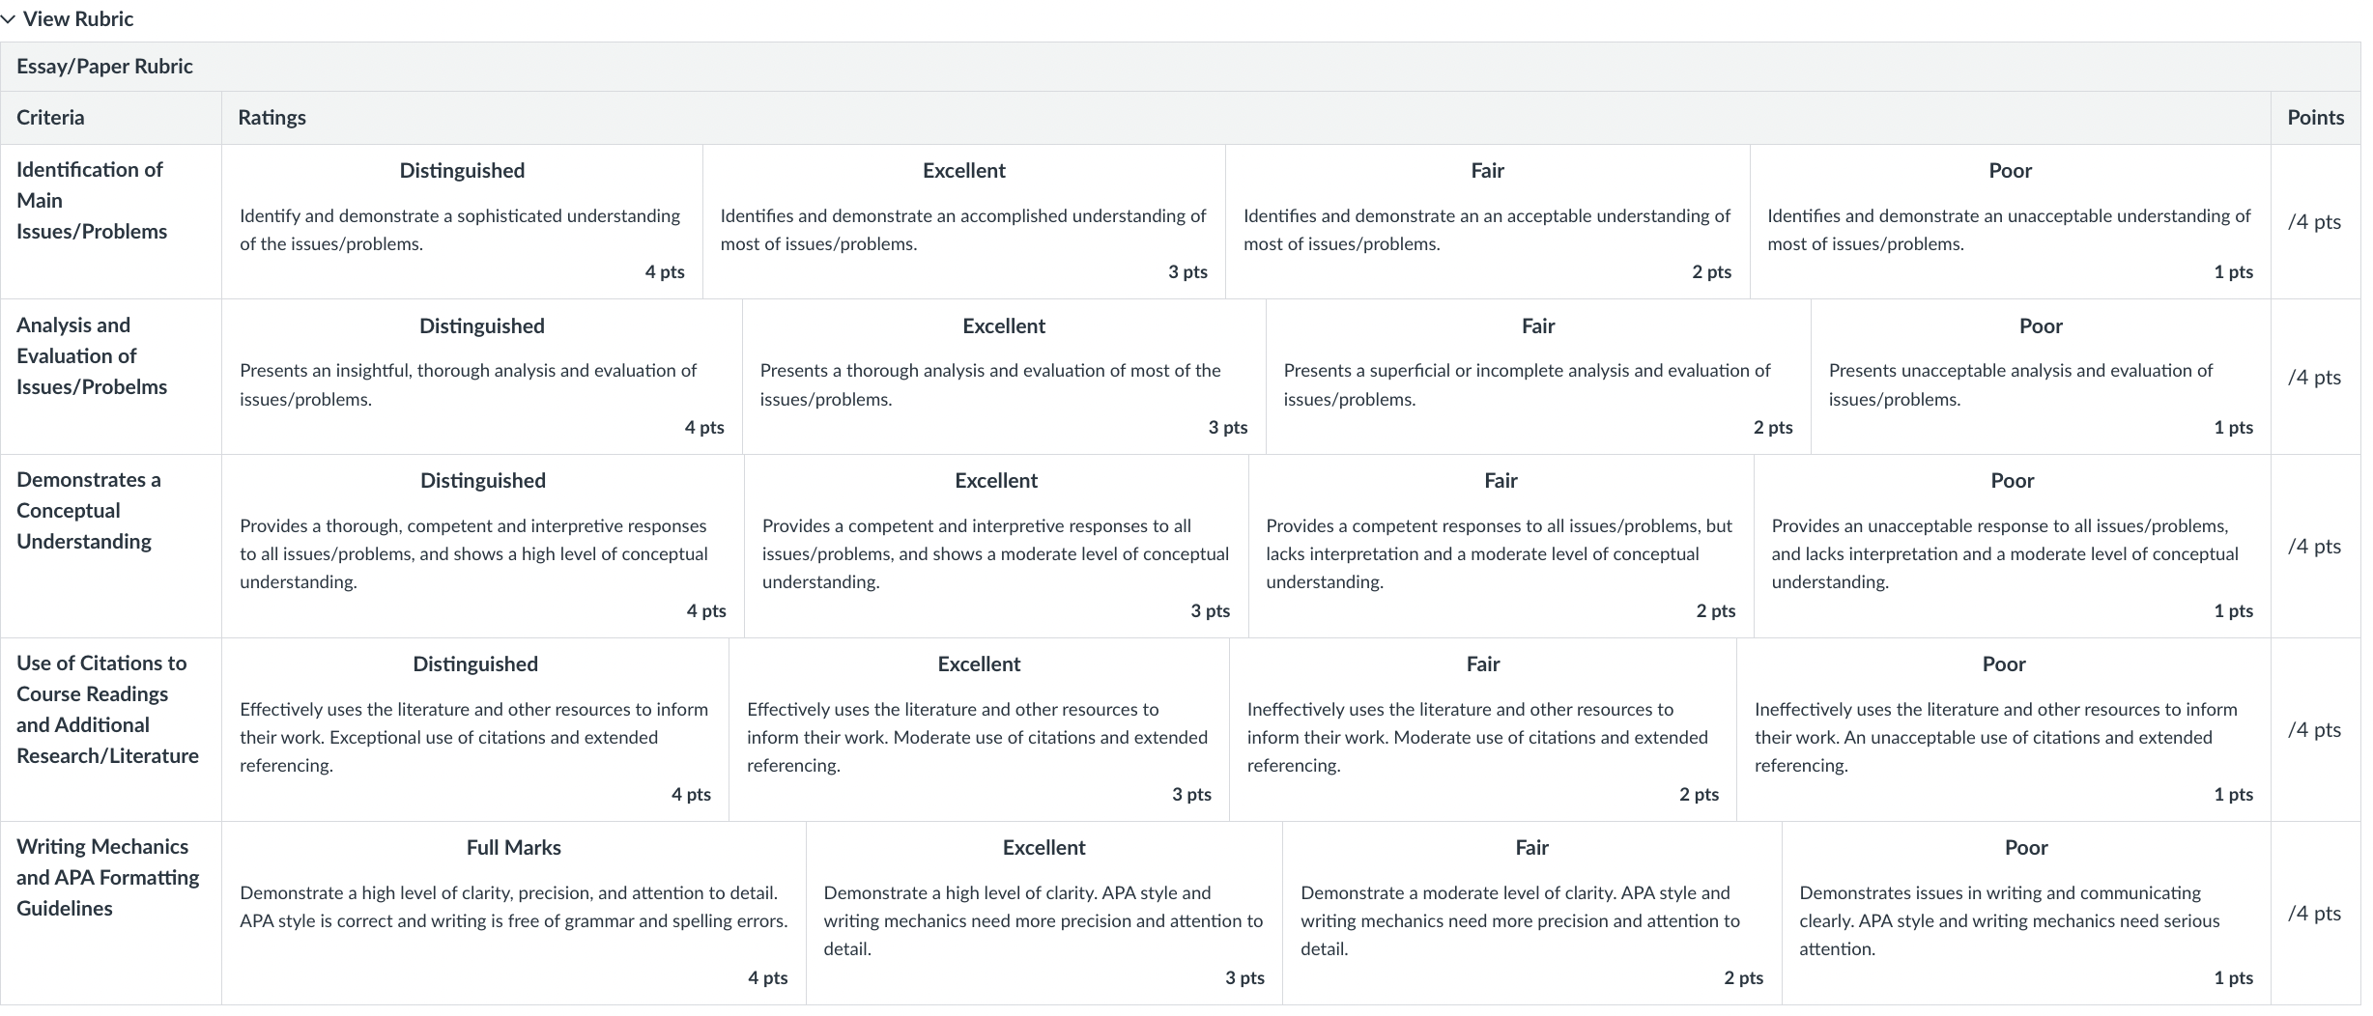Click the Writing Mechanics and APA Formatting criterion
The width and height of the screenshot is (2373, 1016).
108,877
